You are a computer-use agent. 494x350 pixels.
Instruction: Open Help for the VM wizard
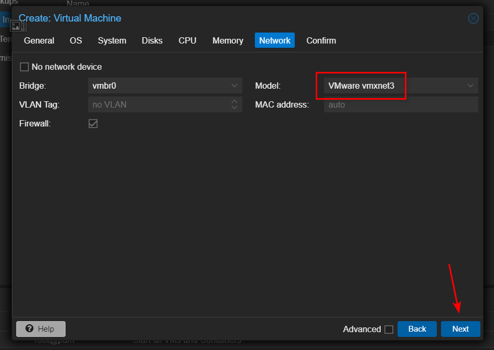tap(41, 329)
